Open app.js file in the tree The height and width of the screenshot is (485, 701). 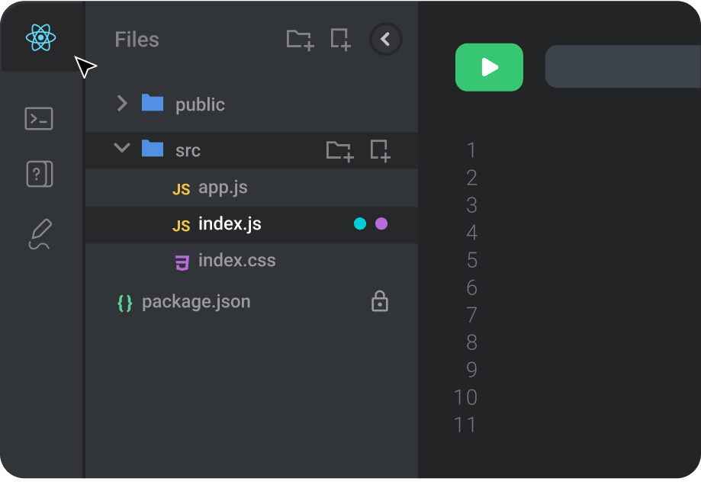click(222, 188)
